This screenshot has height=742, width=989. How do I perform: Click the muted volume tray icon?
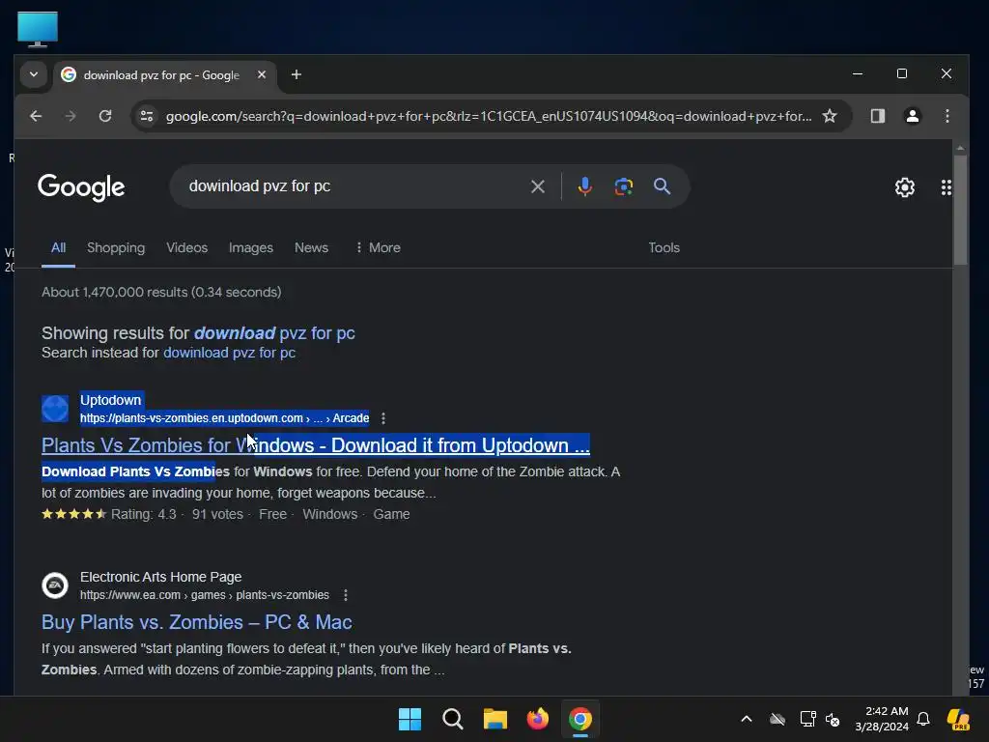(834, 719)
